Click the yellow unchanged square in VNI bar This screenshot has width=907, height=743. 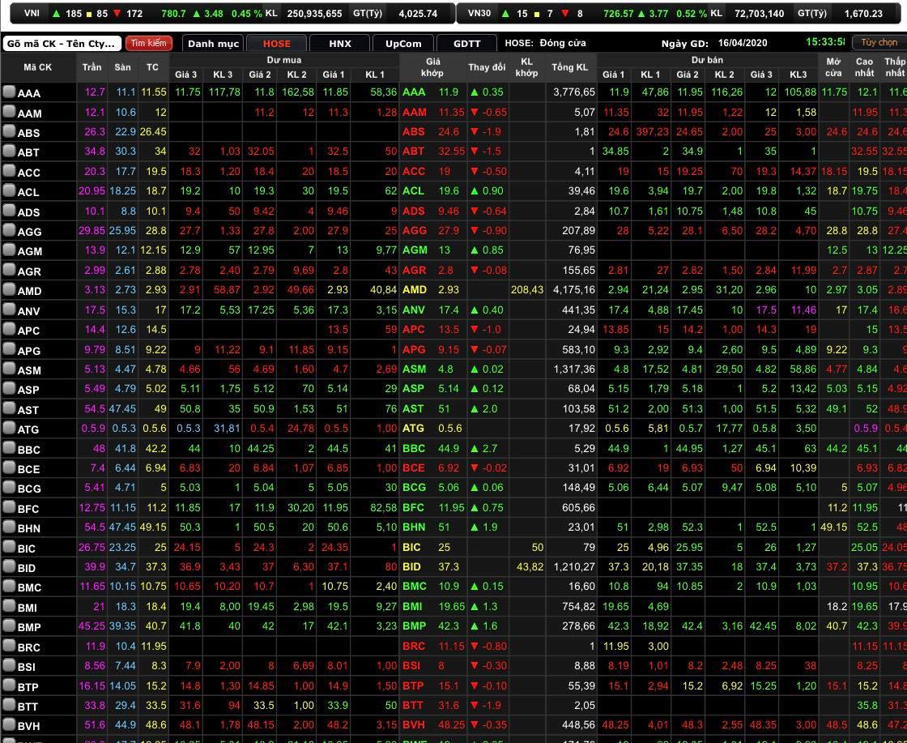89,14
